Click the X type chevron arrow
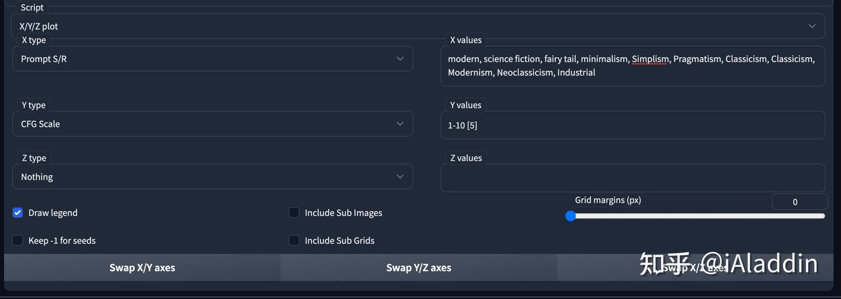This screenshot has width=841, height=299. (x=400, y=59)
